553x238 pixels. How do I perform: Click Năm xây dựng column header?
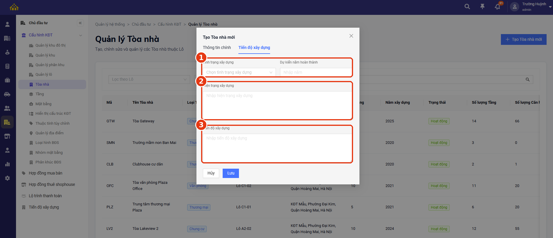398,103
